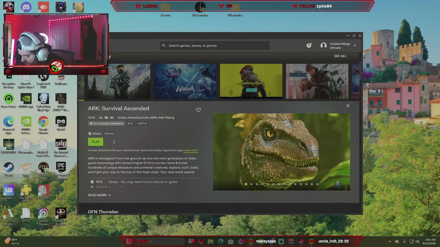Screen dimensions: 440x247
Task: Click the Steam store icon above PLAY
Action: tap(90, 133)
